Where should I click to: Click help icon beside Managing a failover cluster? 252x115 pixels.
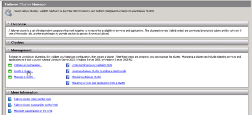(x=68, y=77)
